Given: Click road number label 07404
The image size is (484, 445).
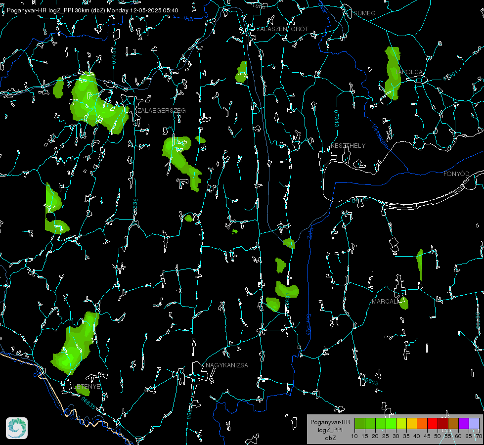Looking at the screenshot, I should point(114,55).
